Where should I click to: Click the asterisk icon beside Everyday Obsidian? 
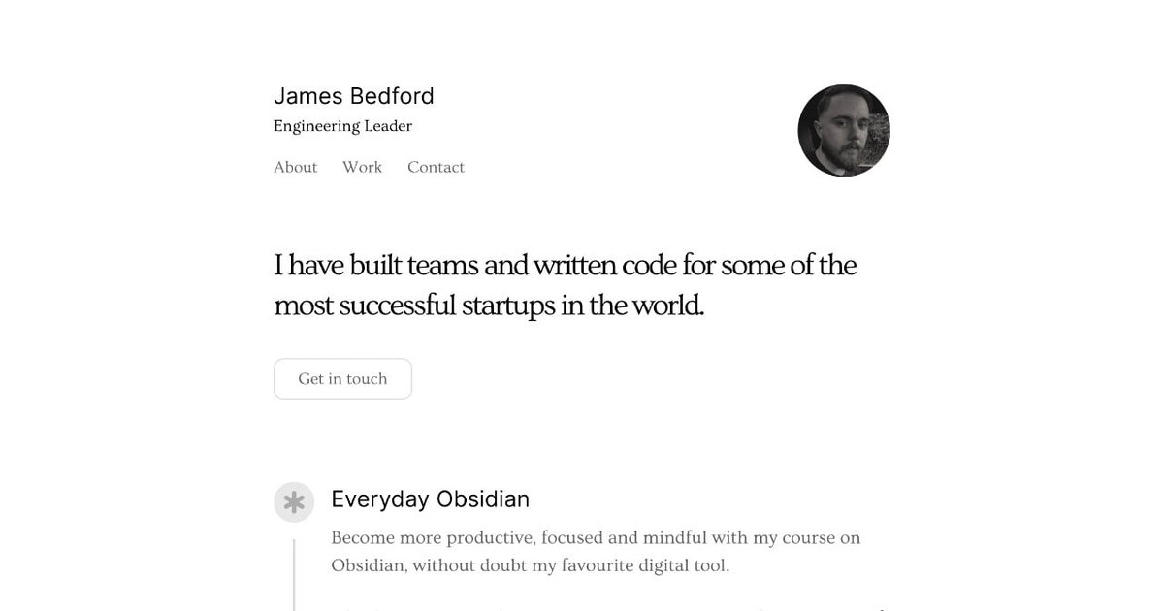click(x=294, y=502)
